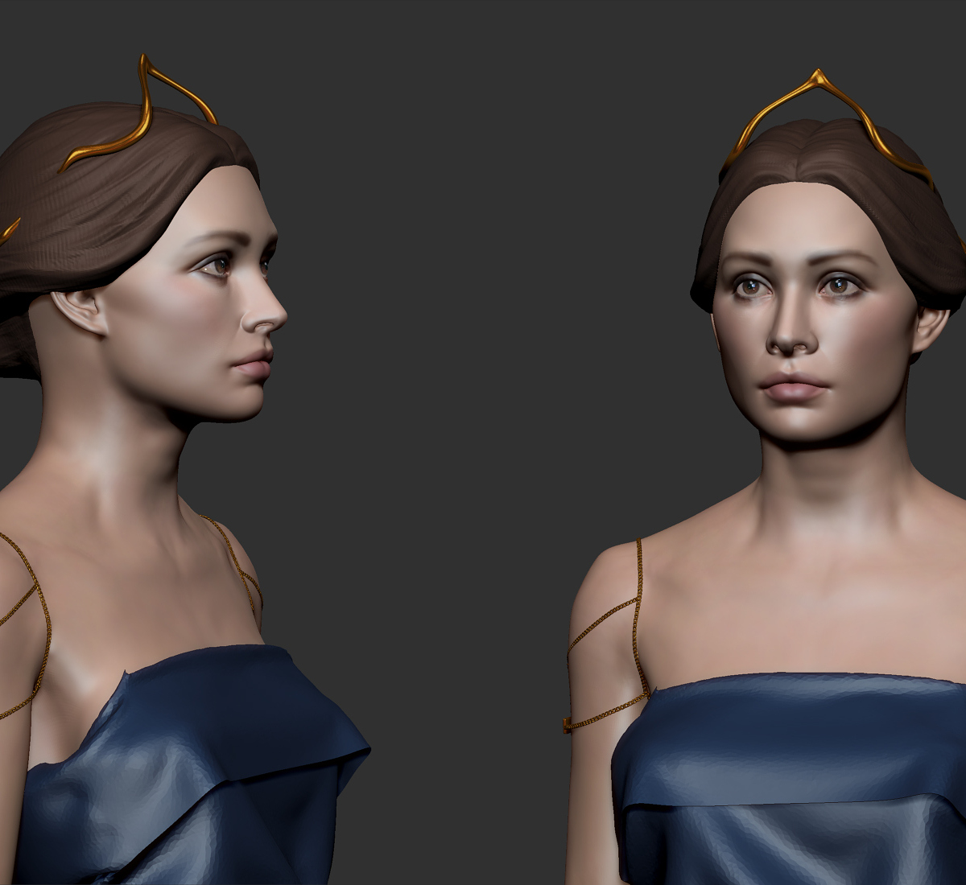The height and width of the screenshot is (885, 966).
Task: Select the blue dress on the front-facing model
Action: [x=789, y=779]
